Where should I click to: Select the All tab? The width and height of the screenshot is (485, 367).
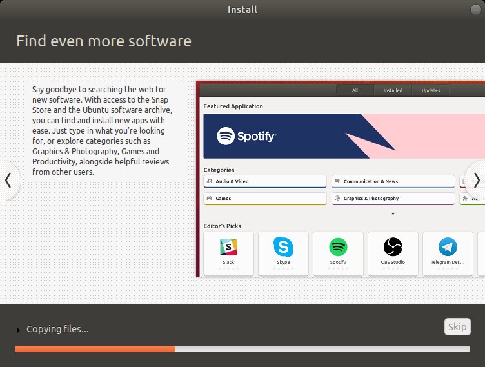pos(355,90)
